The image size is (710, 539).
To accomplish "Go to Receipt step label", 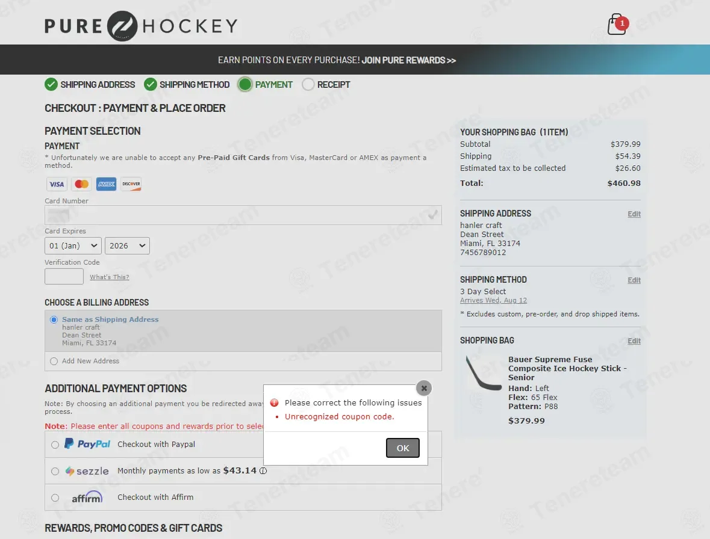I will point(334,85).
